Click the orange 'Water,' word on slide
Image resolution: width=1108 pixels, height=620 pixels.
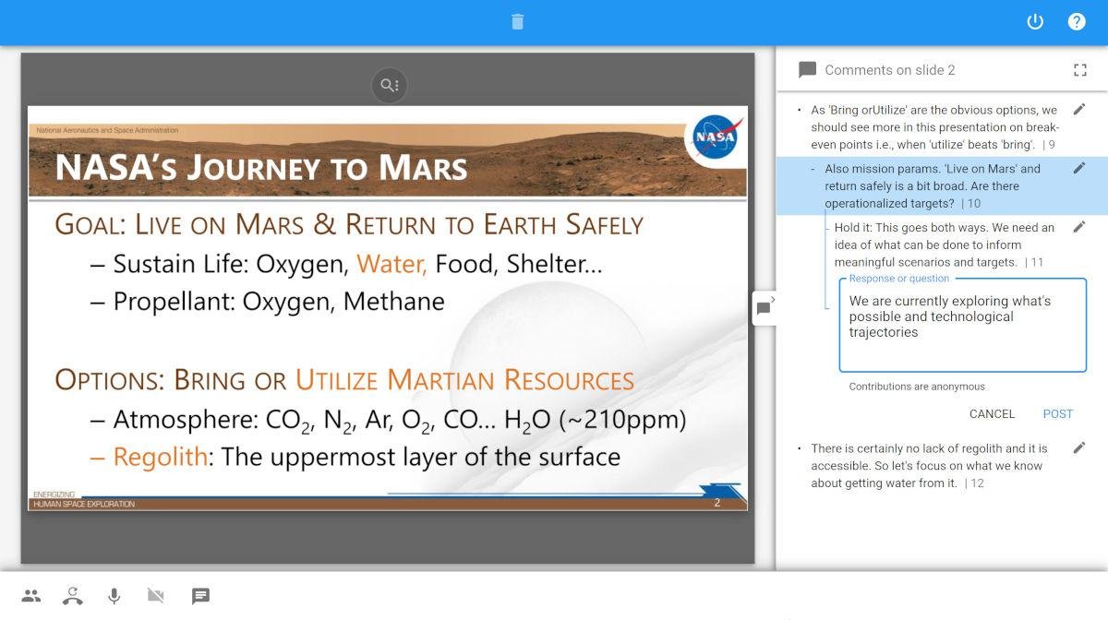[391, 265]
